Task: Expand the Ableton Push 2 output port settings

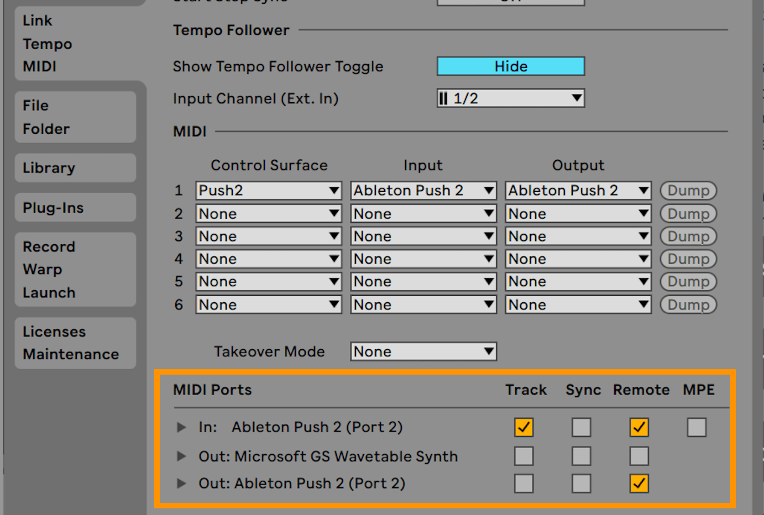Action: click(x=181, y=483)
